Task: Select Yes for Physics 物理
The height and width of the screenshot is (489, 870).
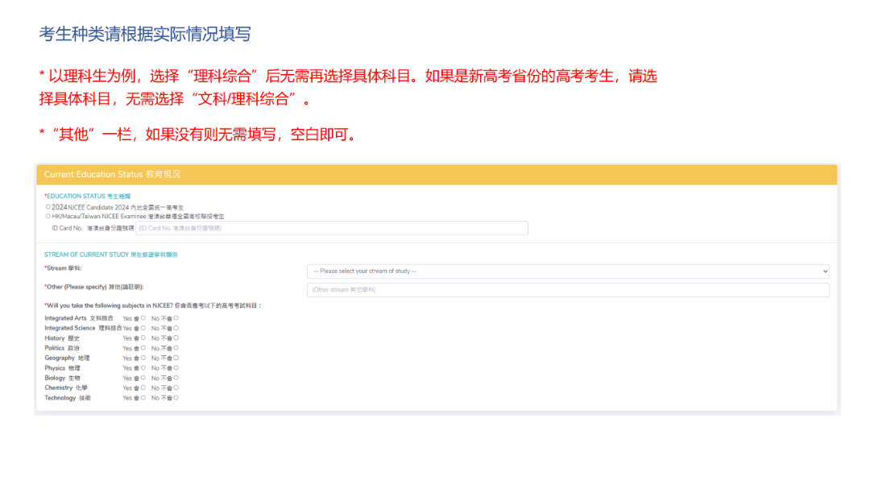Action: pos(143,368)
